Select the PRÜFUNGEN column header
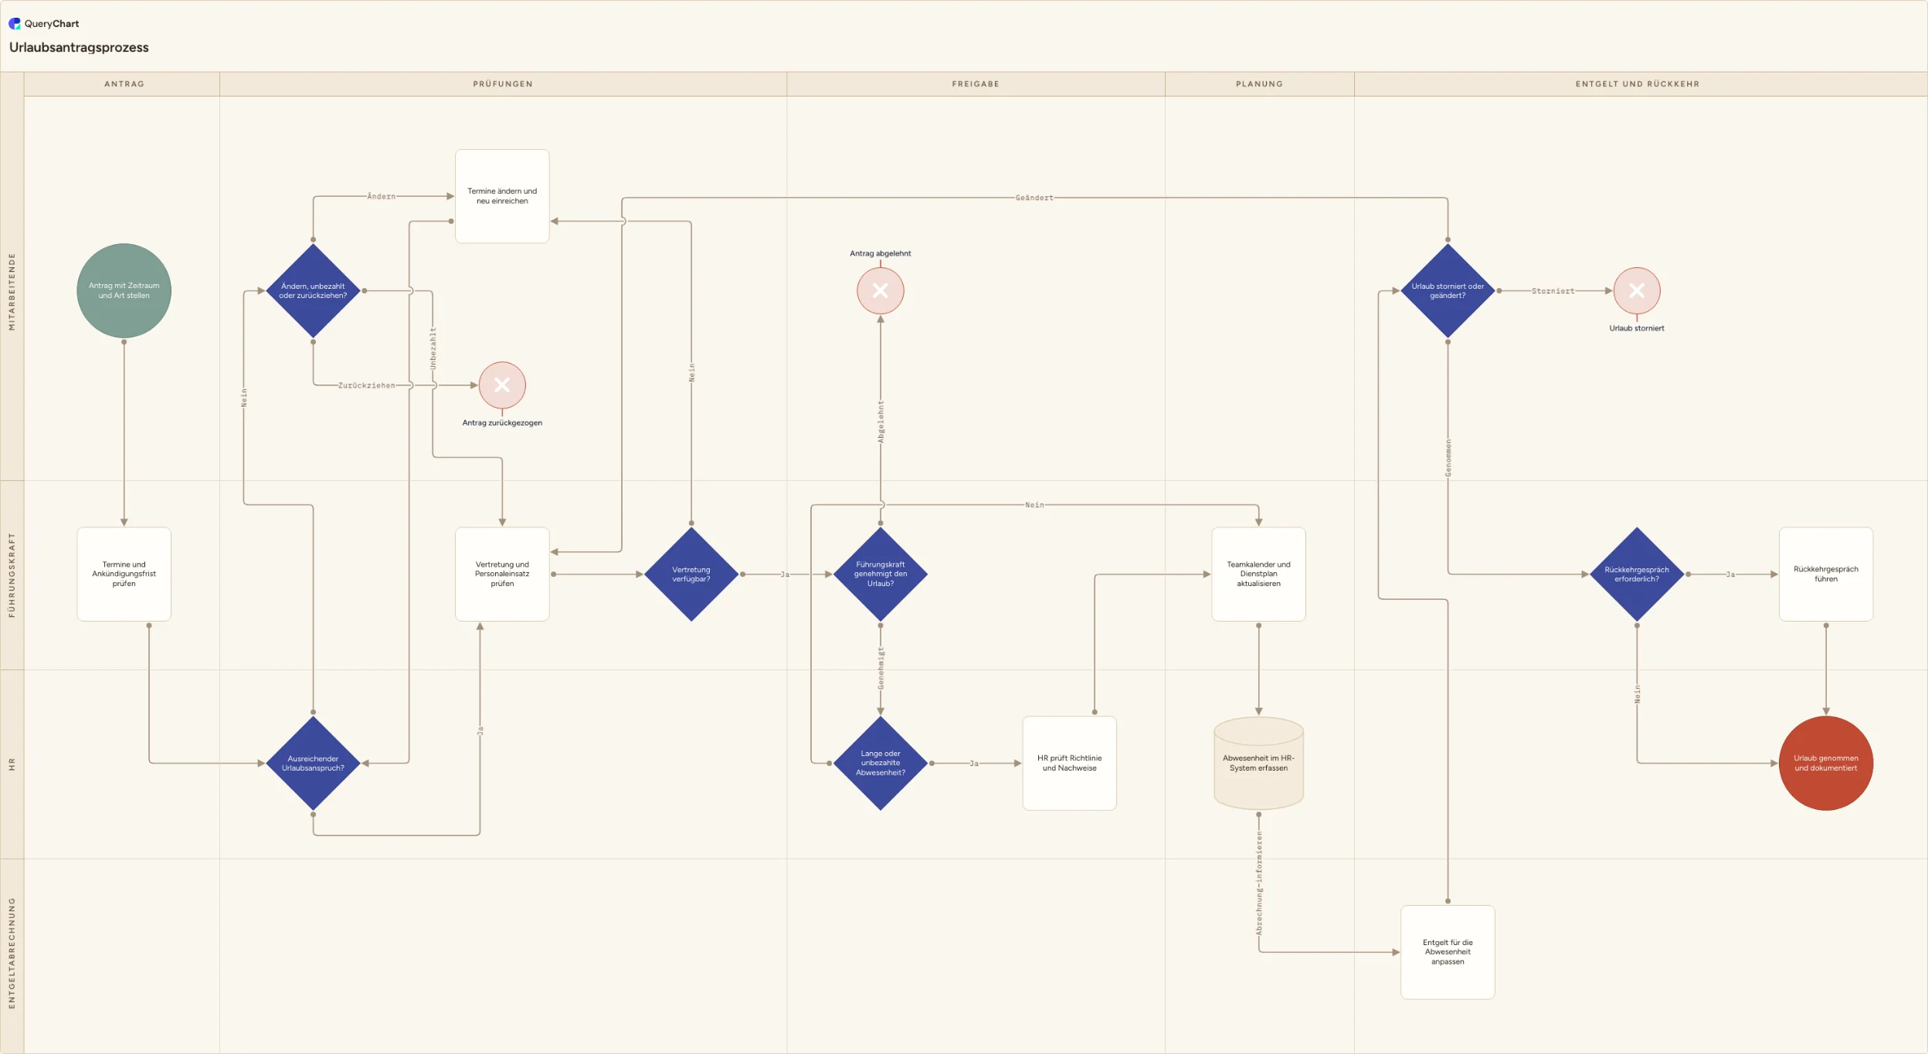The width and height of the screenshot is (1928, 1054). click(x=503, y=84)
